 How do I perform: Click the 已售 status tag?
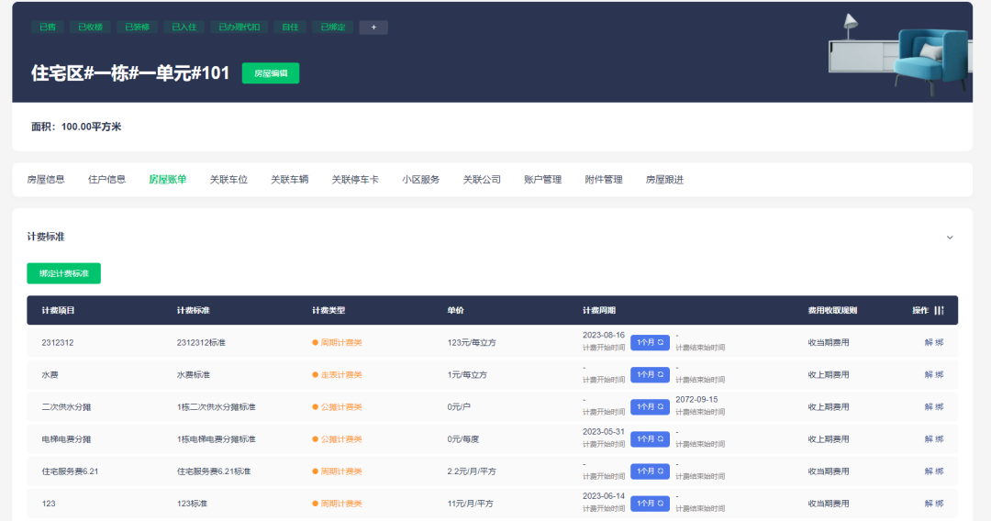click(48, 28)
